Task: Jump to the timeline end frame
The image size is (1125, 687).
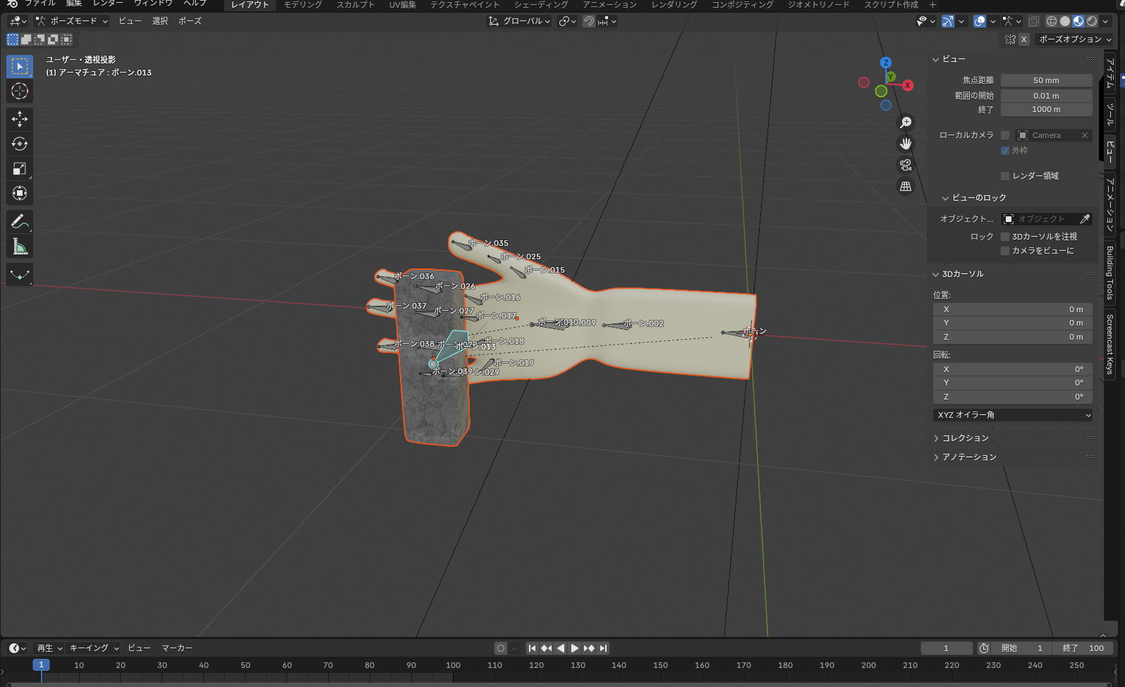Action: pyautogui.click(x=603, y=648)
